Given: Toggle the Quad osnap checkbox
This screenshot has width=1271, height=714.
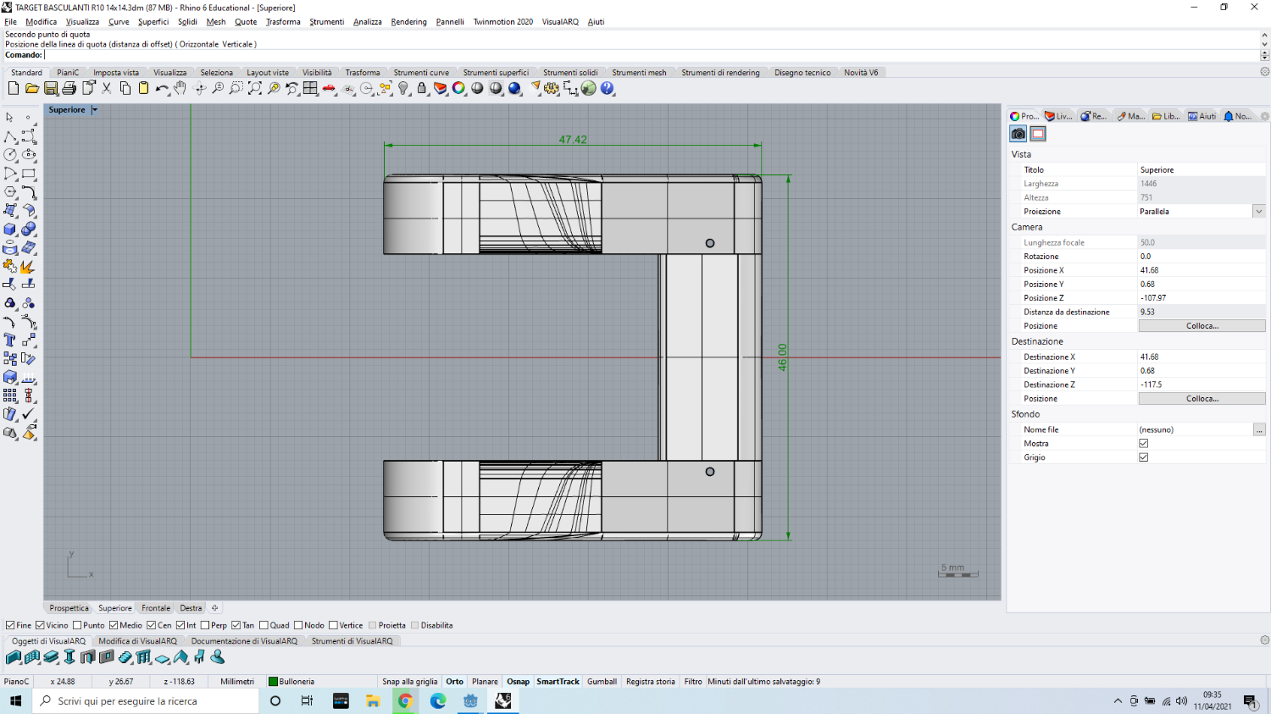Looking at the screenshot, I should pos(264,626).
